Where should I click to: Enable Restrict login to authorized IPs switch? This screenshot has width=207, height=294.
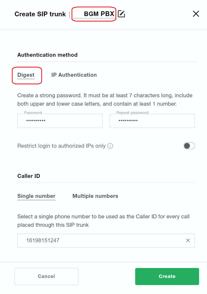click(x=189, y=146)
